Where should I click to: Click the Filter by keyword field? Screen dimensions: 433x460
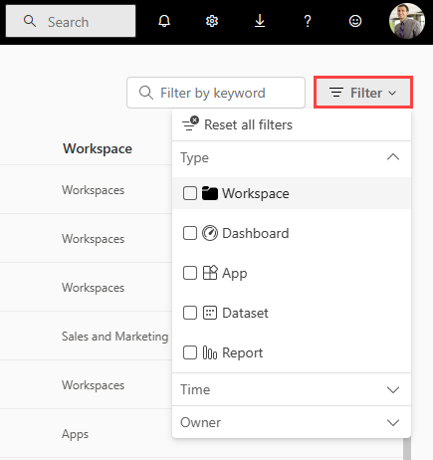216,93
